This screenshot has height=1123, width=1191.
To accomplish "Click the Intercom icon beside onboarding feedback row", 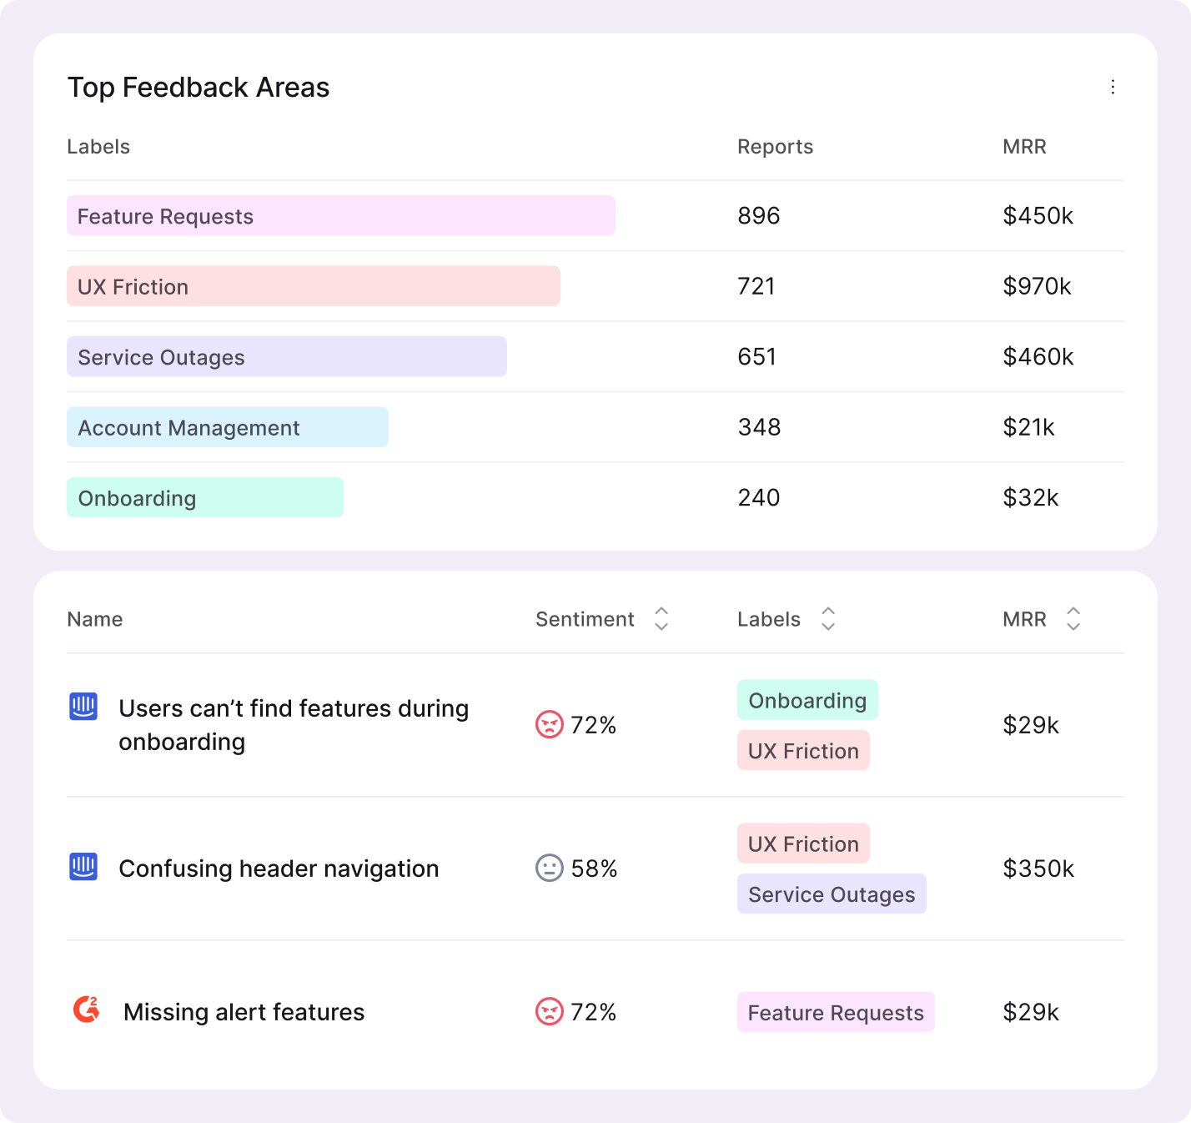I will 83,707.
